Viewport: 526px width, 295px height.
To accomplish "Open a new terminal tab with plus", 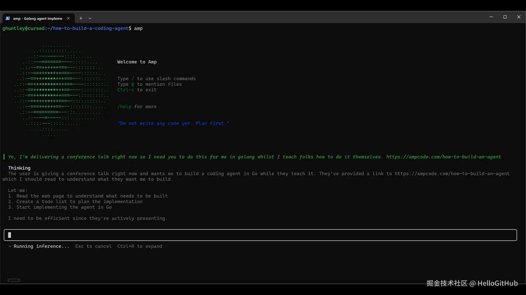I will tap(81, 18).
